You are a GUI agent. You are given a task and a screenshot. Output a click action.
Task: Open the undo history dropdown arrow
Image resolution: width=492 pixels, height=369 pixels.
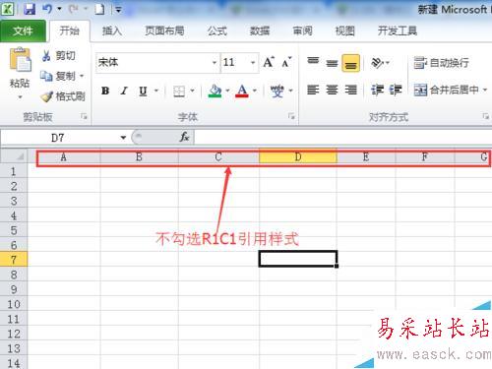pyautogui.click(x=60, y=9)
